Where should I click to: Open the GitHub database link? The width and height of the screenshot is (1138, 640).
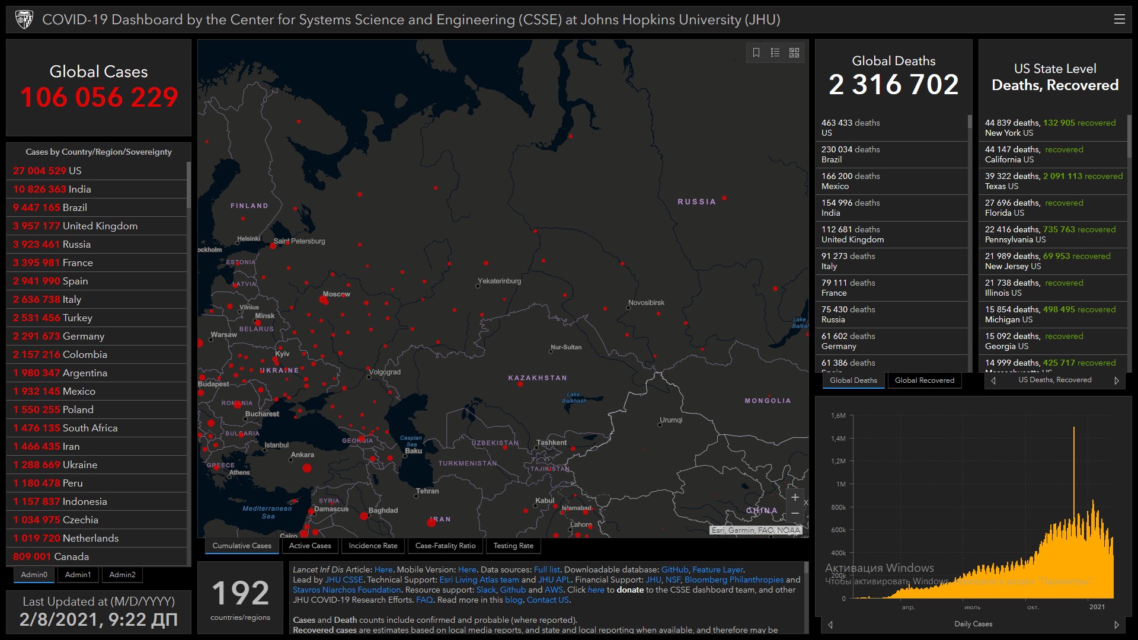tap(675, 569)
